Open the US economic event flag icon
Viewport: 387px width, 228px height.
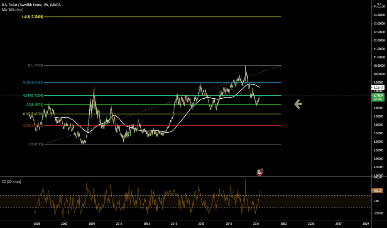click(x=260, y=172)
